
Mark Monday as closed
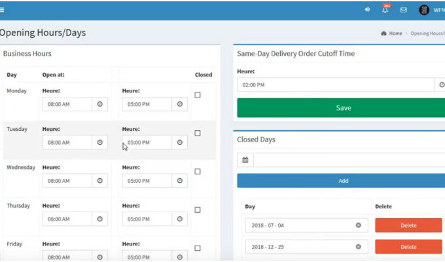[x=198, y=95]
